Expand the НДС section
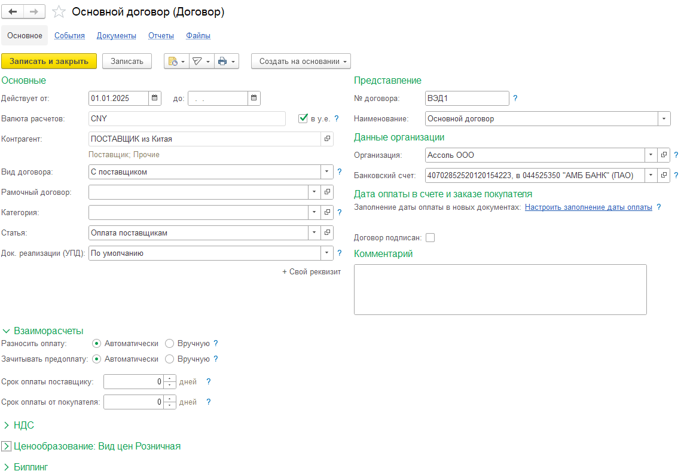The width and height of the screenshot is (684, 474). coord(24,425)
